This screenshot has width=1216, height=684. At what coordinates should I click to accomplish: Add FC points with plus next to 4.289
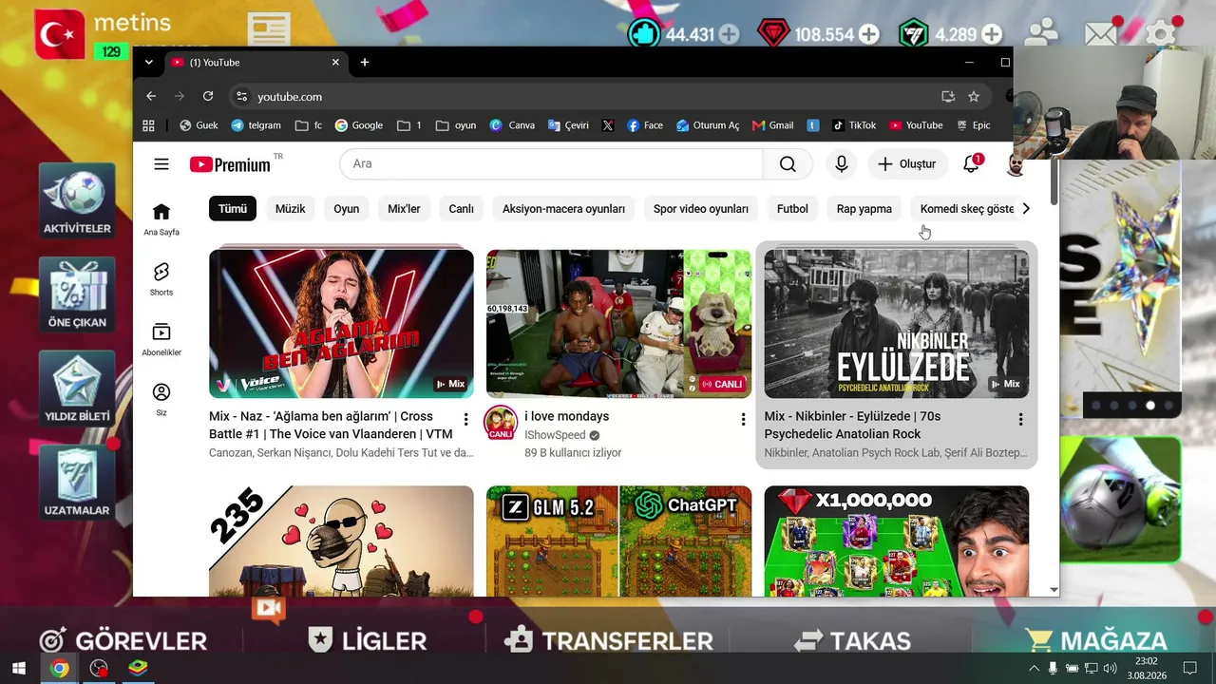[992, 34]
